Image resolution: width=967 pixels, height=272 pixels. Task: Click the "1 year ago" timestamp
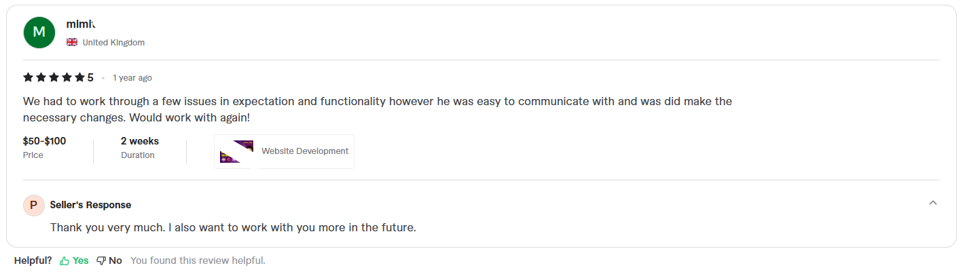132,78
